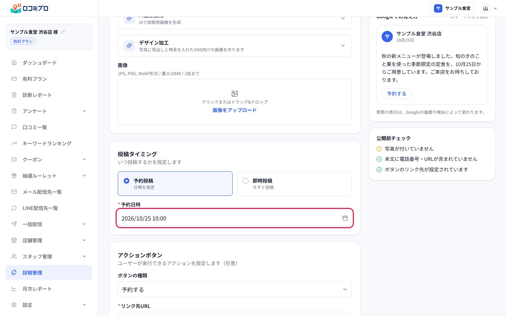Click the chat bubble icon beside LINE配信先一覧

click(14, 208)
